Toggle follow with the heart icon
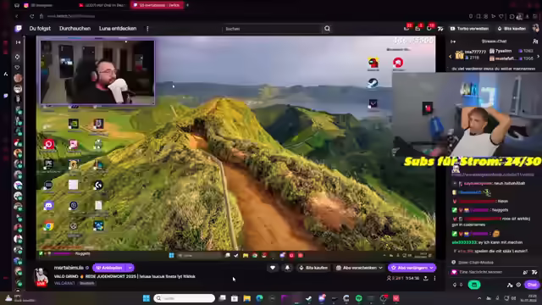The width and height of the screenshot is (542, 305). [273, 268]
